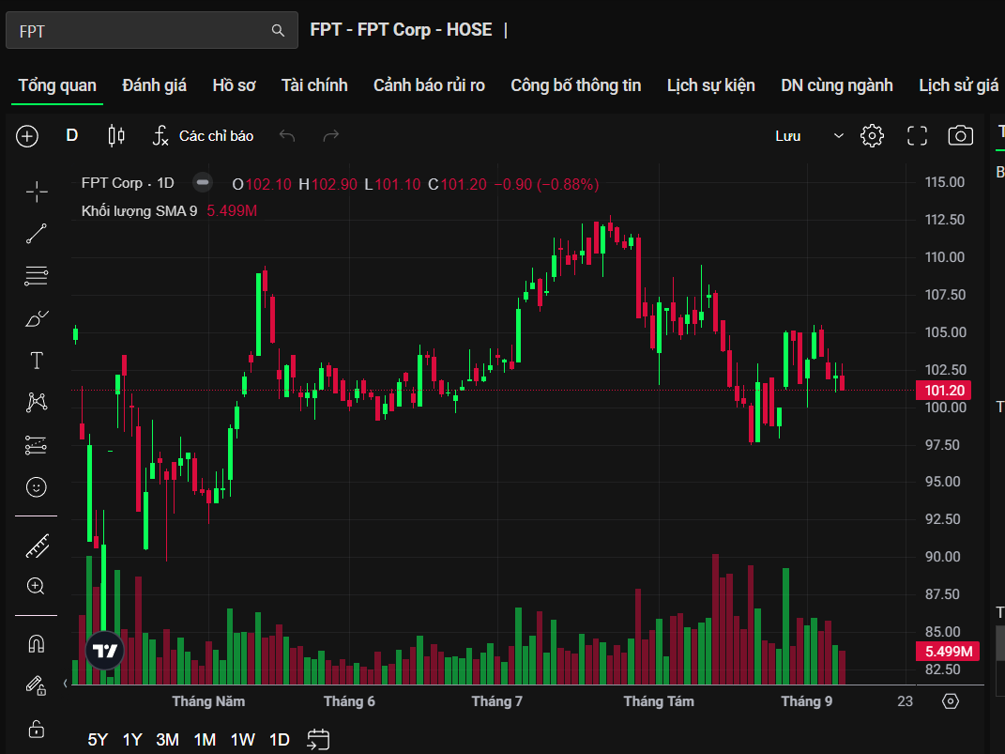This screenshot has width=1005, height=754.
Task: Set the range to 3M
Action: click(167, 740)
